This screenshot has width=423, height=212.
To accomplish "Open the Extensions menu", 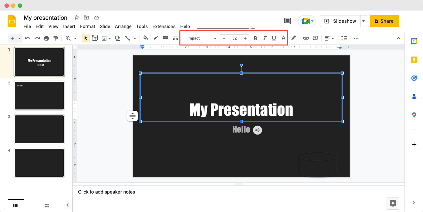I will 164,26.
